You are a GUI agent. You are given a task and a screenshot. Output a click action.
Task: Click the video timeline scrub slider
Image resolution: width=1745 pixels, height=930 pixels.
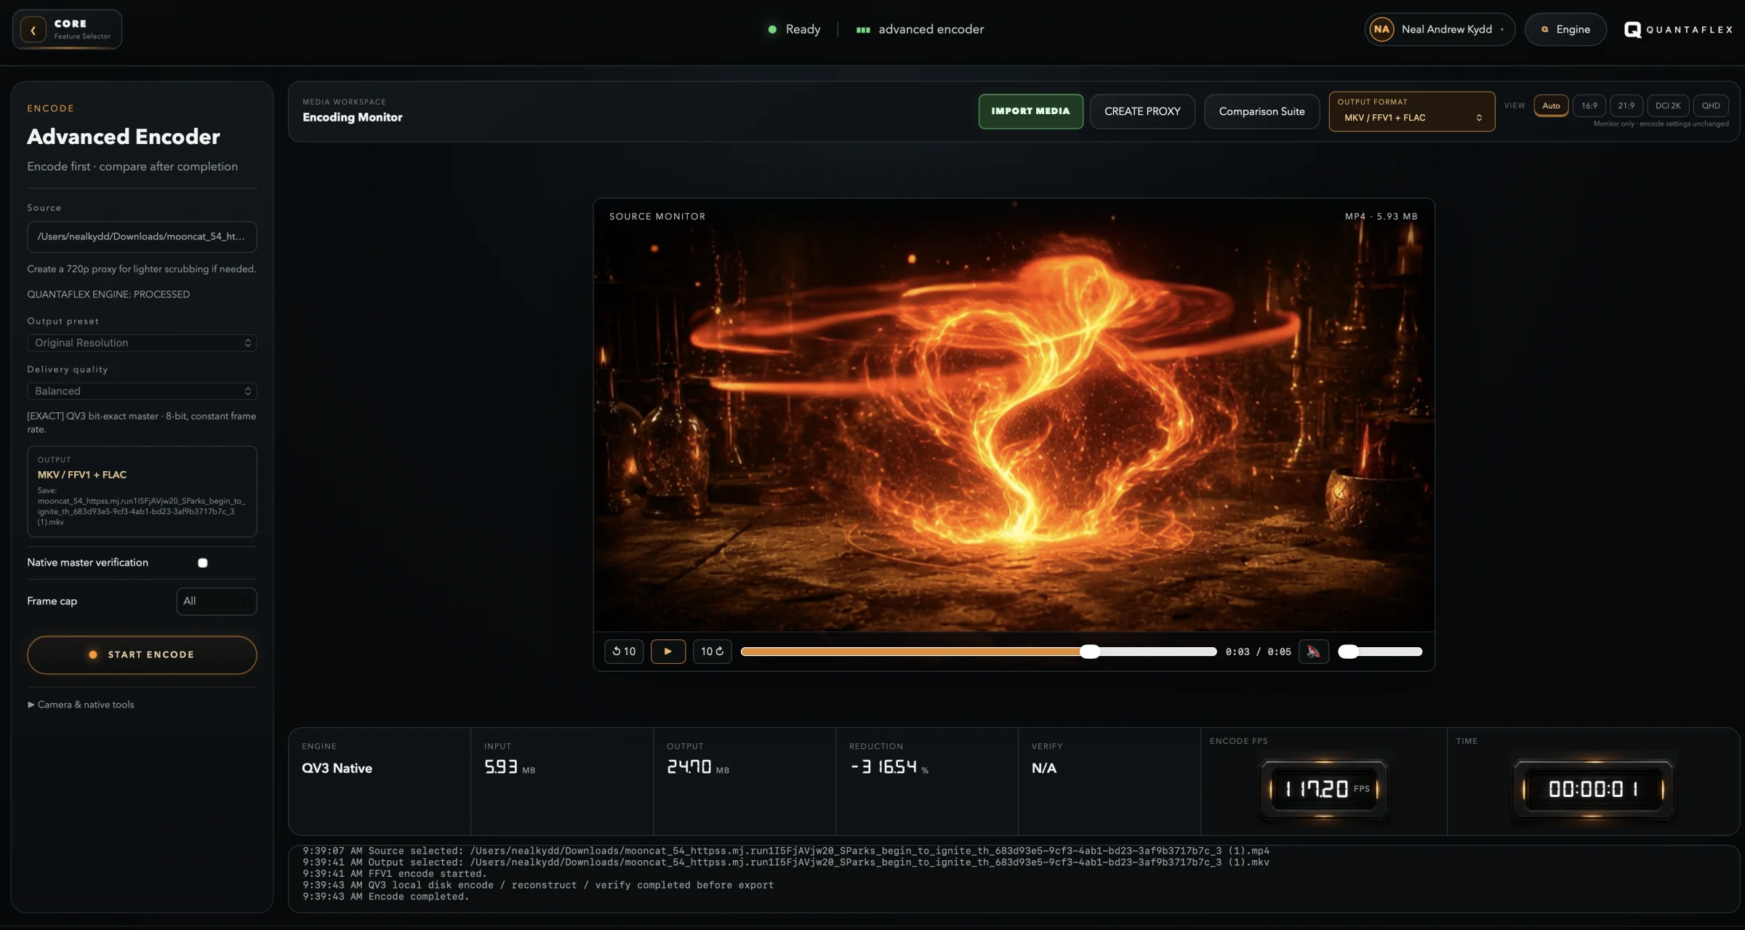click(979, 652)
